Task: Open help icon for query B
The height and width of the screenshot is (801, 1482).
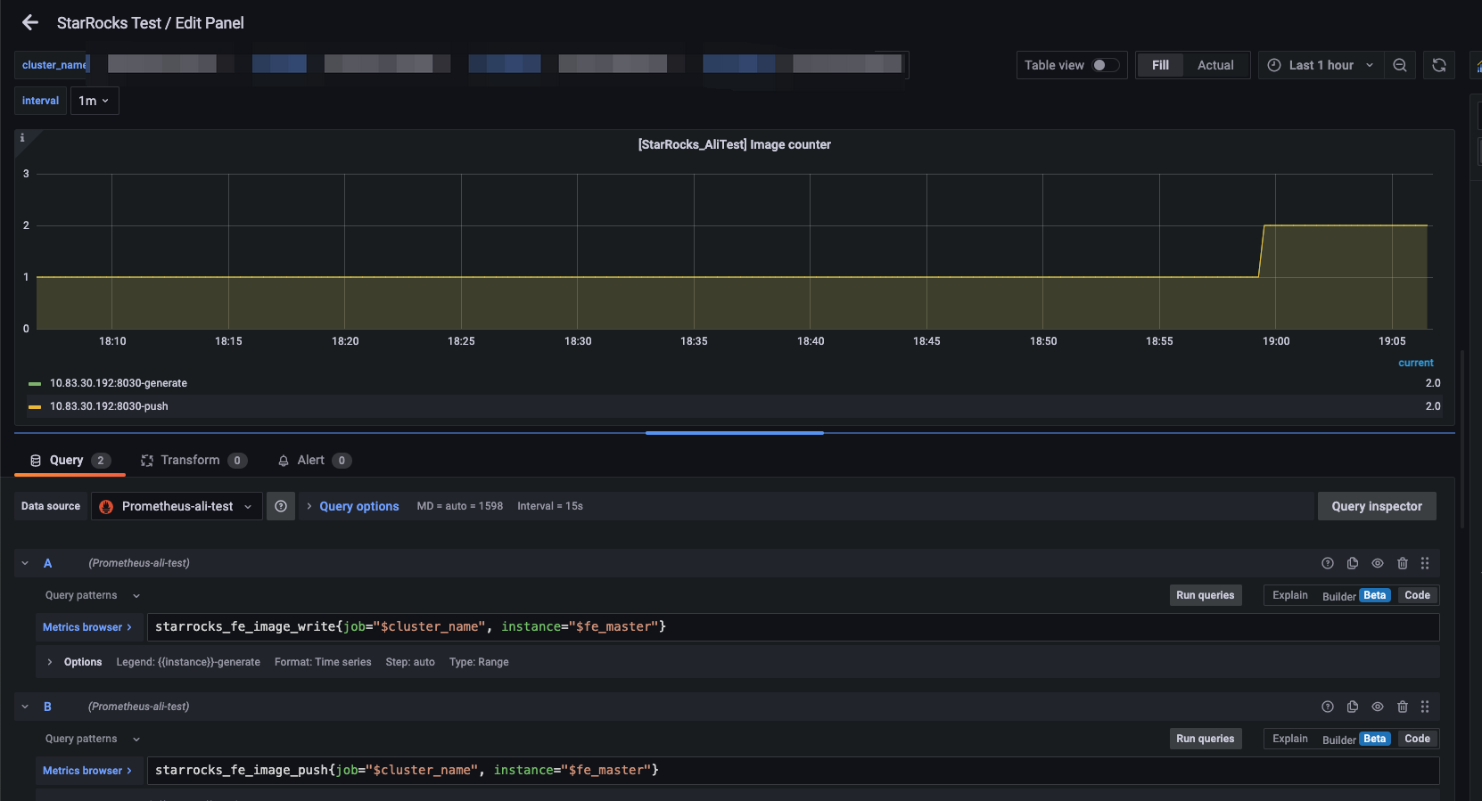Action: point(1328,707)
